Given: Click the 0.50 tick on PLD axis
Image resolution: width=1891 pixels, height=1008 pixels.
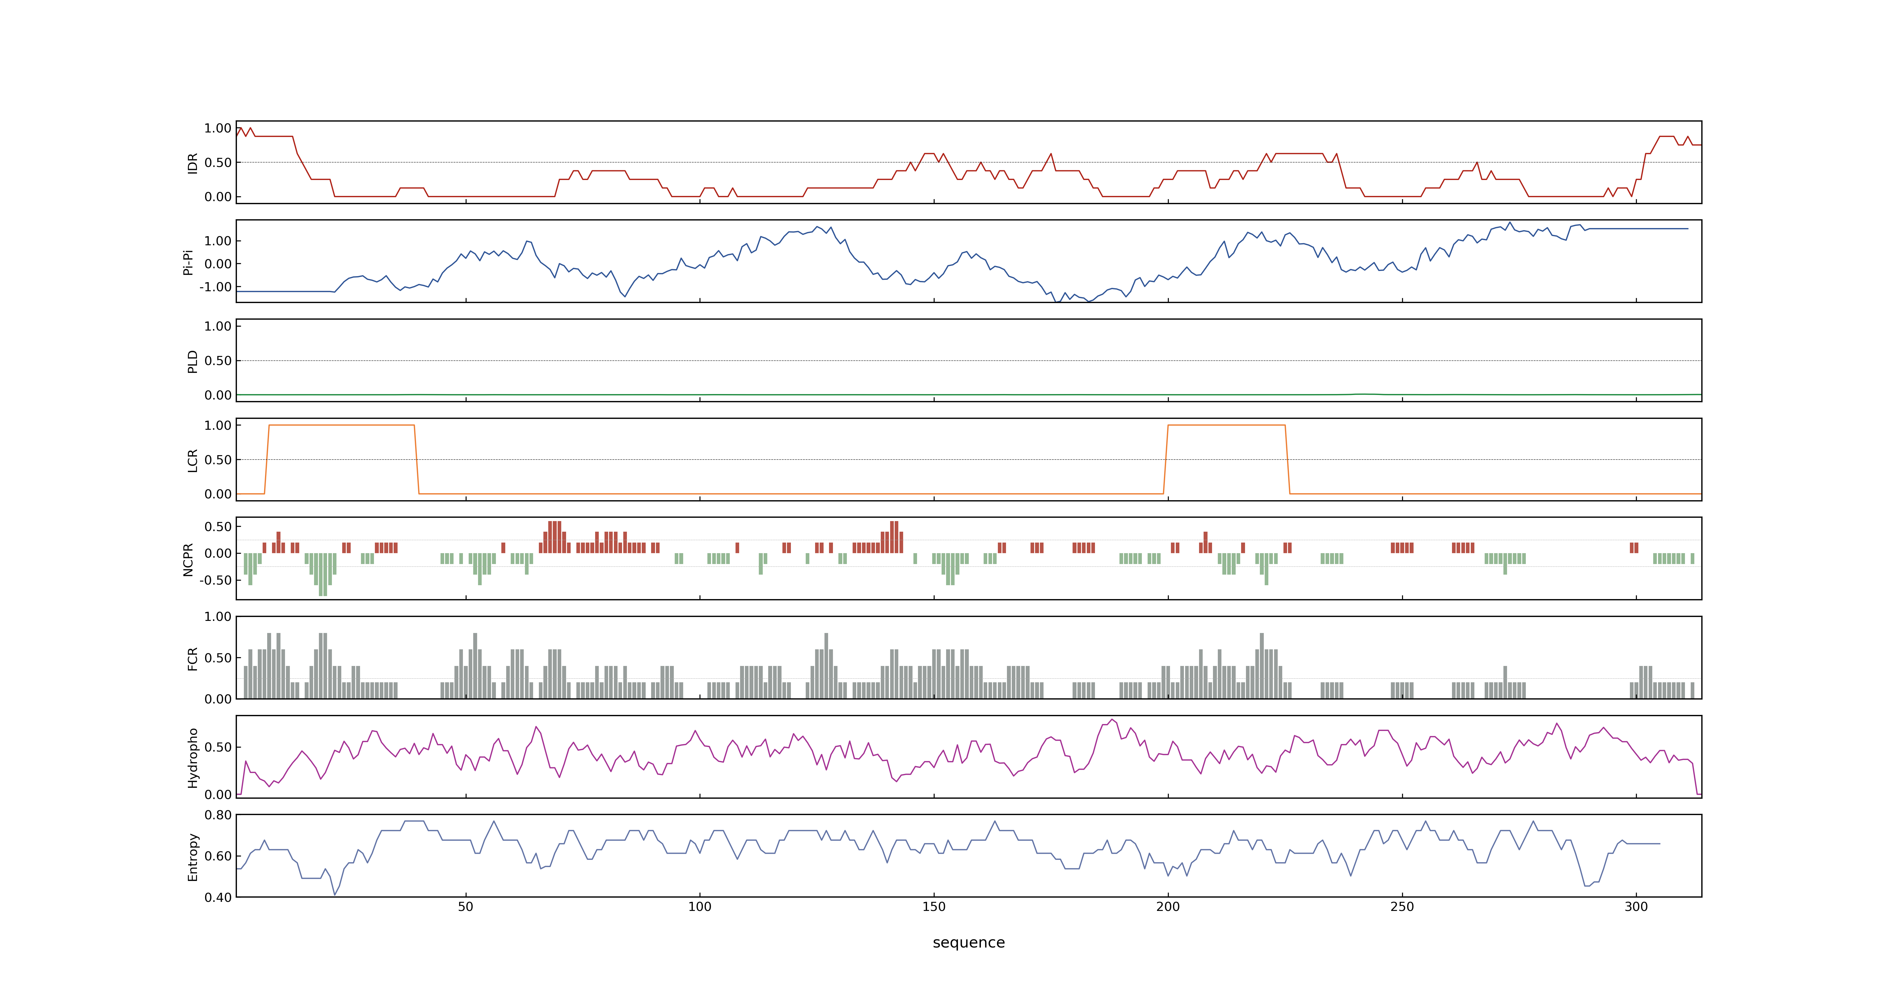Looking at the screenshot, I should click(218, 360).
